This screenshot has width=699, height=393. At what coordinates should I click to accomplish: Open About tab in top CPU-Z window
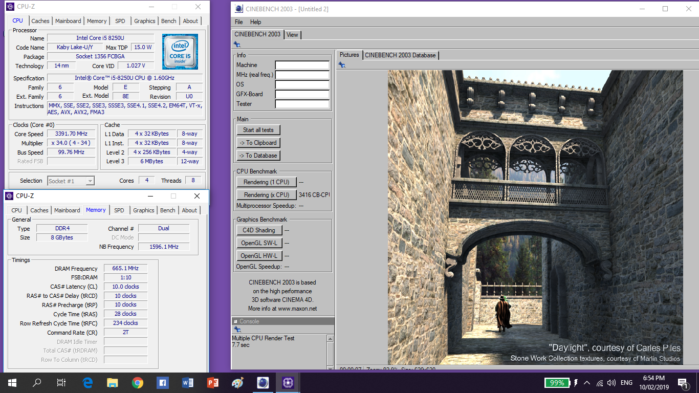tap(190, 21)
